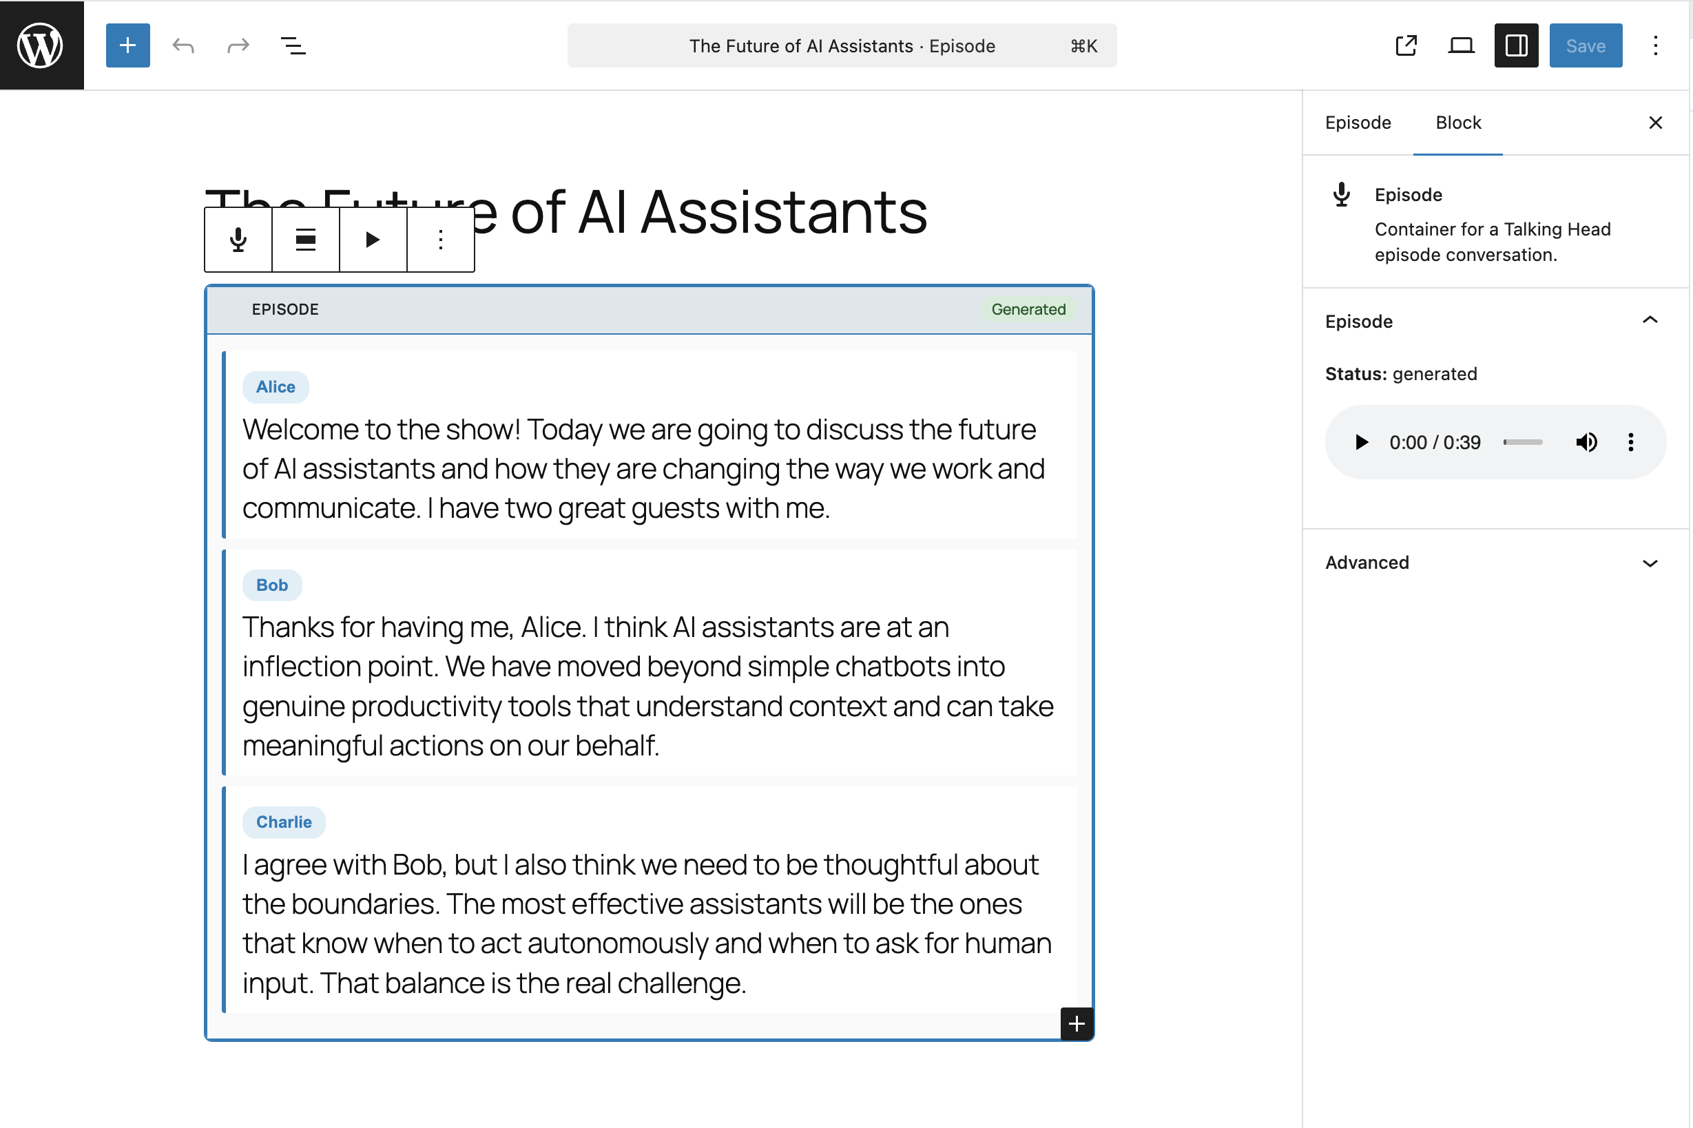Open the document overview list icon
1693x1128 pixels.
tap(292, 46)
